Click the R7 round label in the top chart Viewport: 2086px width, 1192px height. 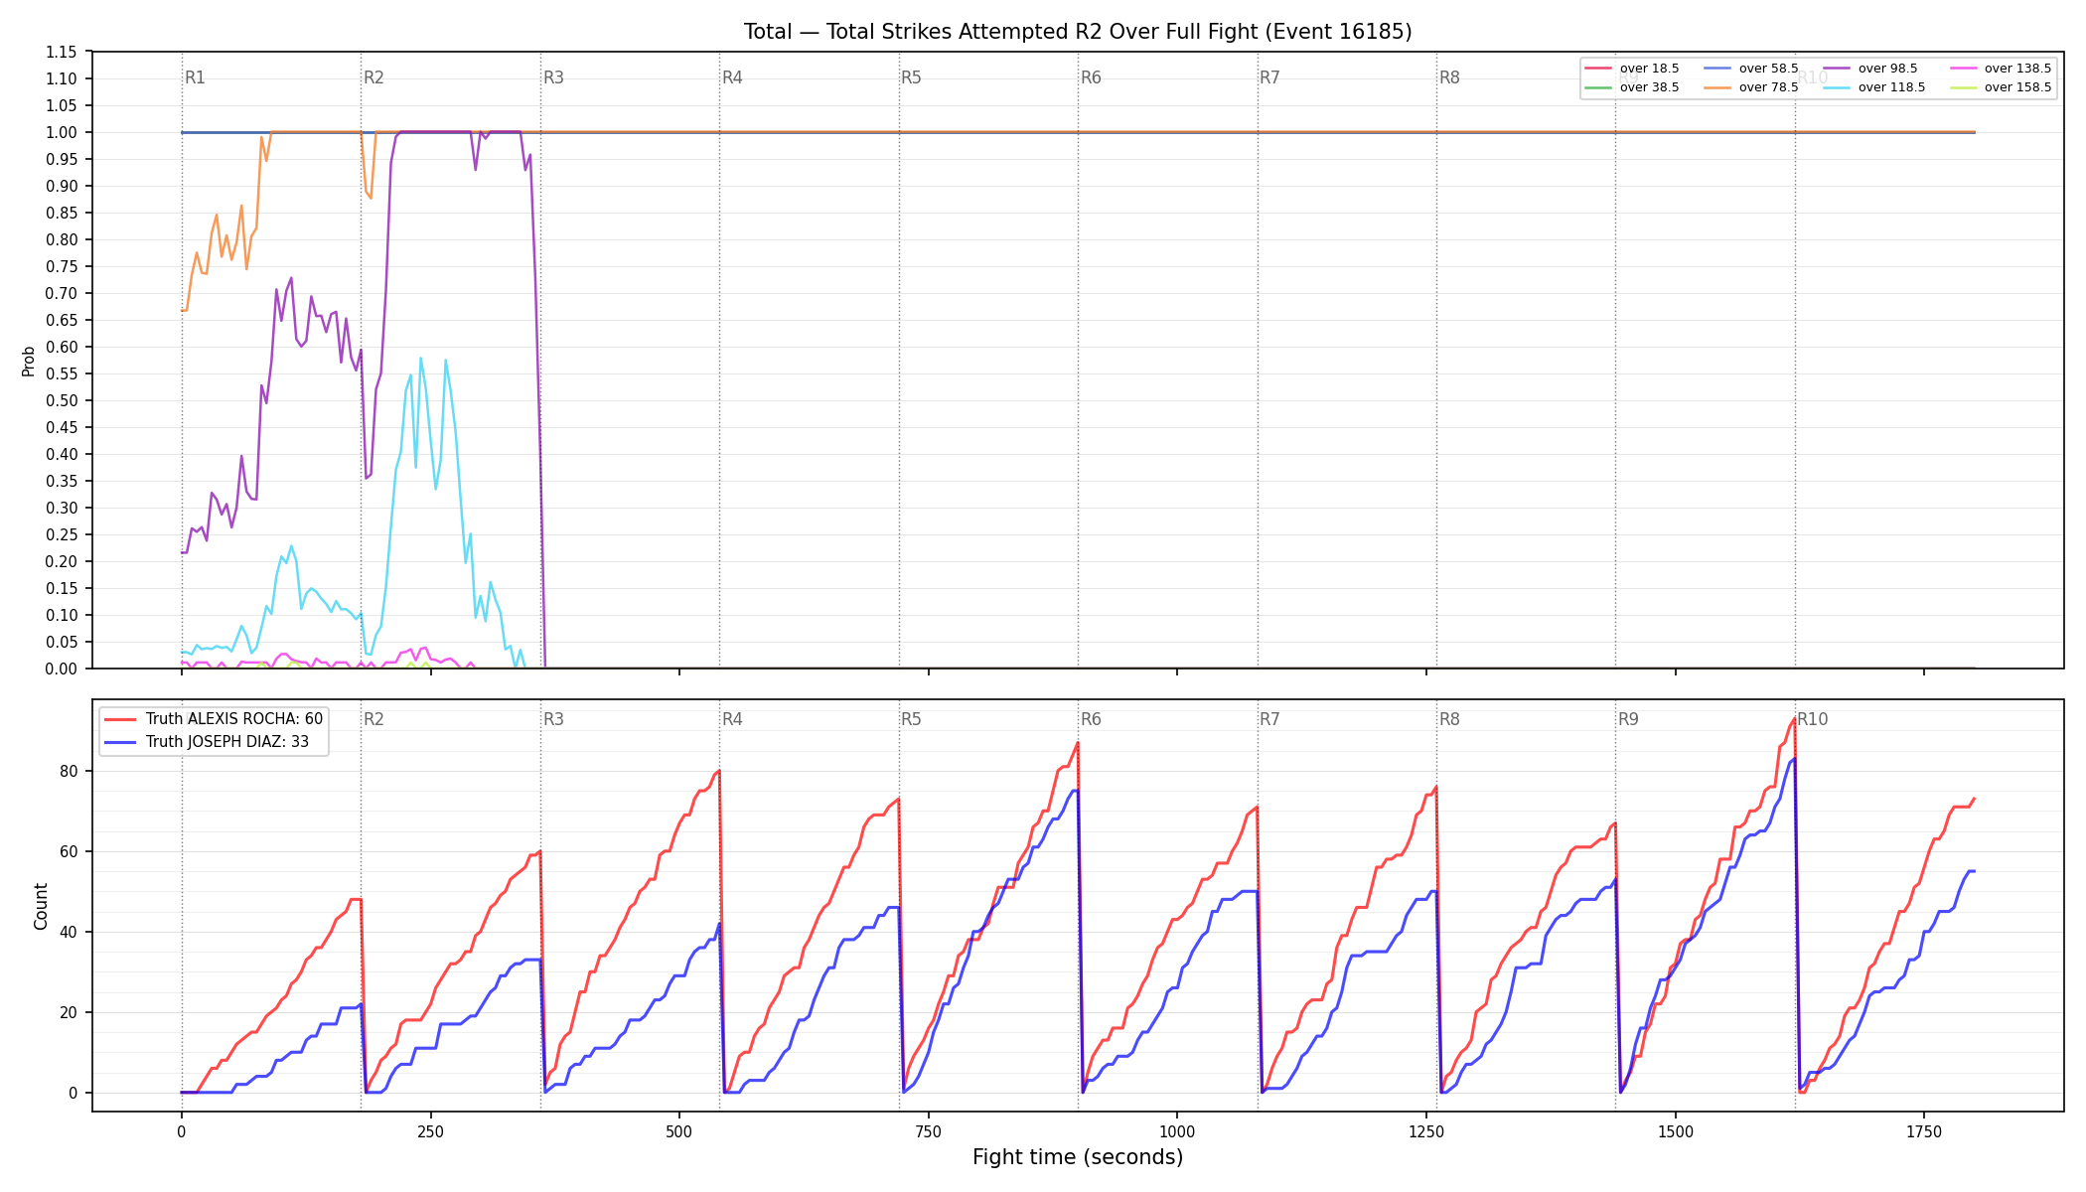coord(1269,77)
